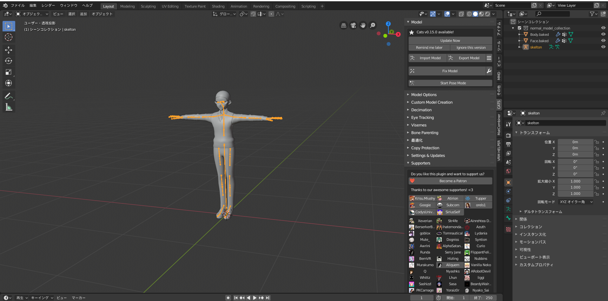Image resolution: width=608 pixels, height=301 pixels.
Task: Switch to the Shading workspace tab
Action: 218,6
